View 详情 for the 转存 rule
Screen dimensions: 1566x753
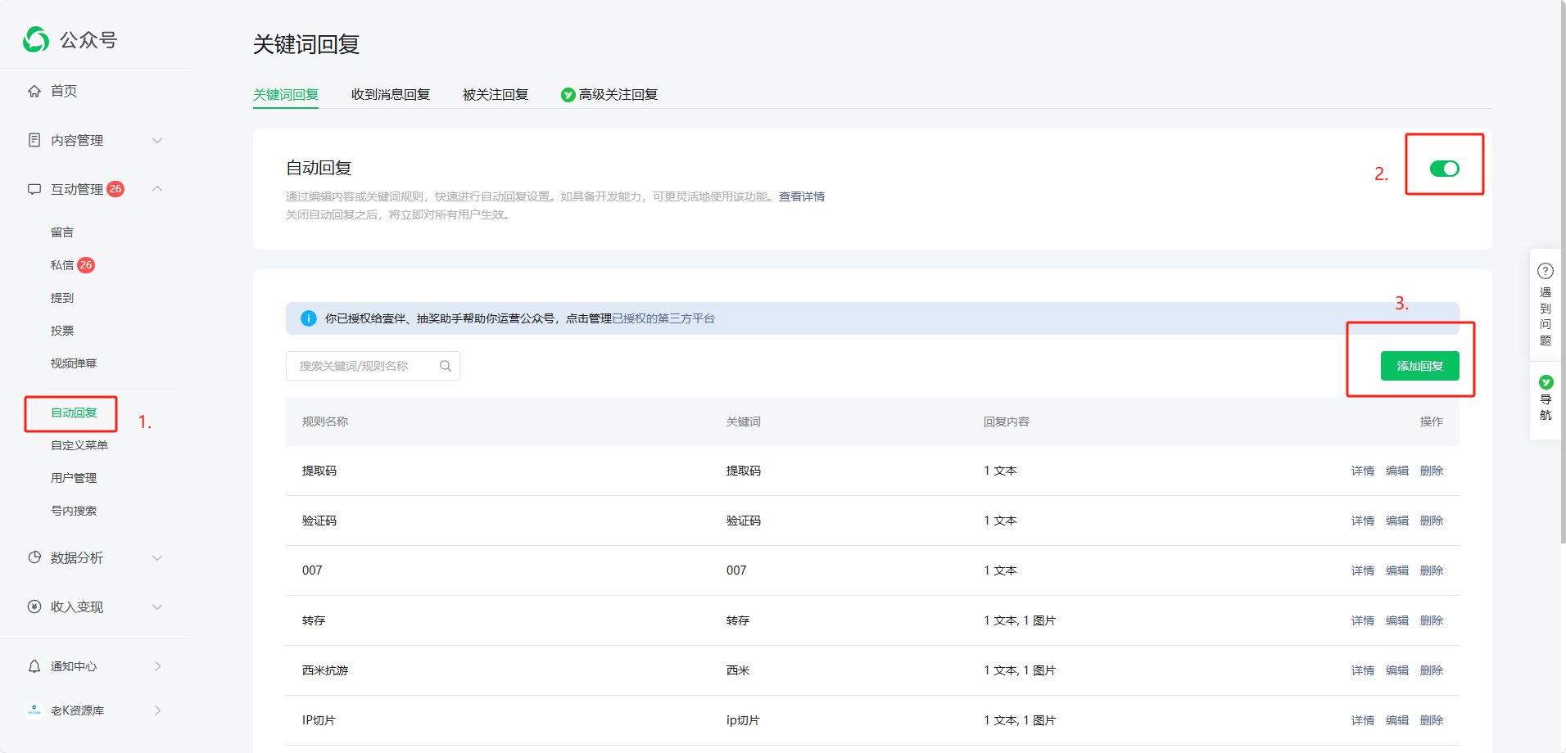pyautogui.click(x=1363, y=620)
